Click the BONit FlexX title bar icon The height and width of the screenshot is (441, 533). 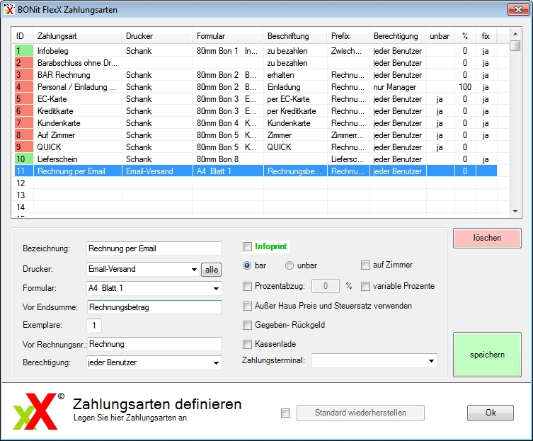click(8, 9)
